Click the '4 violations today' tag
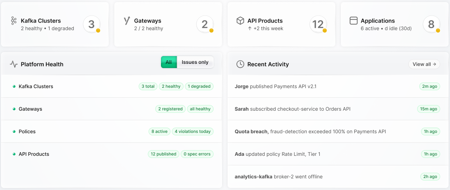 (x=193, y=131)
